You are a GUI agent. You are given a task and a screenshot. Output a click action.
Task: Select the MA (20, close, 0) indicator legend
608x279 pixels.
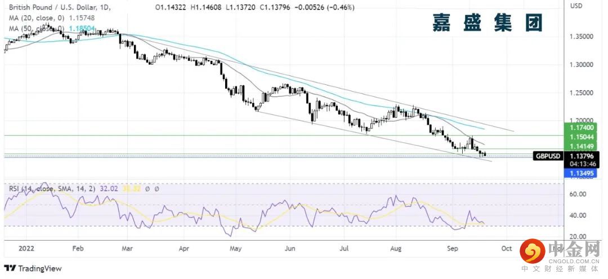37,18
